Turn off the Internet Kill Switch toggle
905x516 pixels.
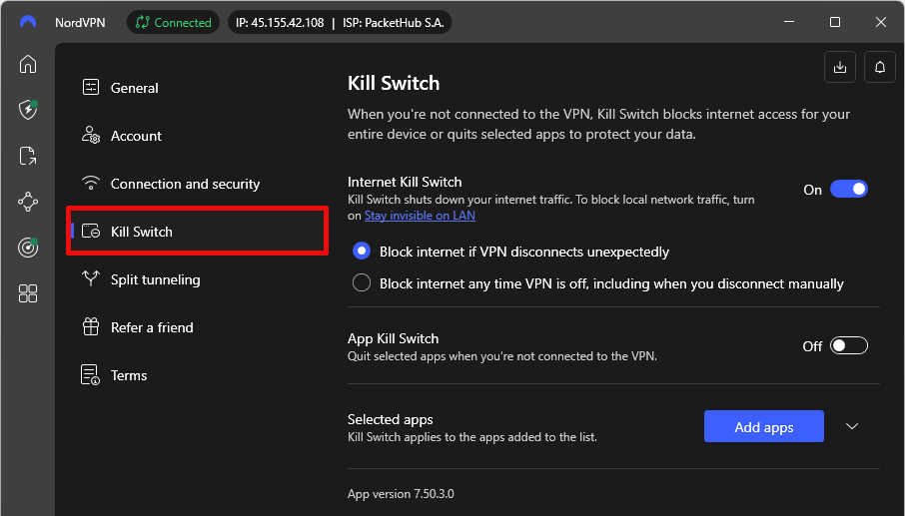(848, 189)
